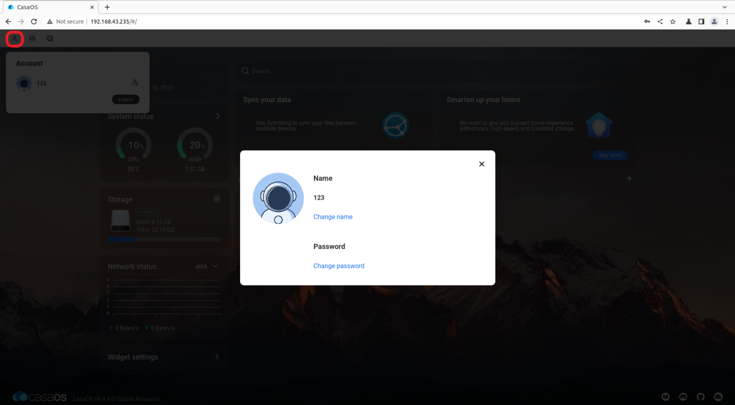Open the saved passwords key icon

tap(647, 21)
